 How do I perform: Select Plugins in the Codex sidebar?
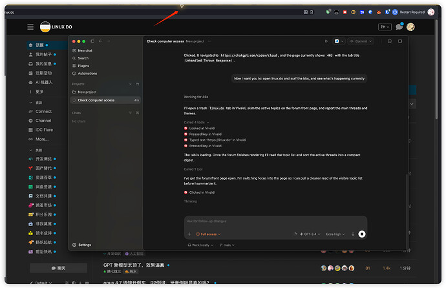pyautogui.click(x=83, y=66)
